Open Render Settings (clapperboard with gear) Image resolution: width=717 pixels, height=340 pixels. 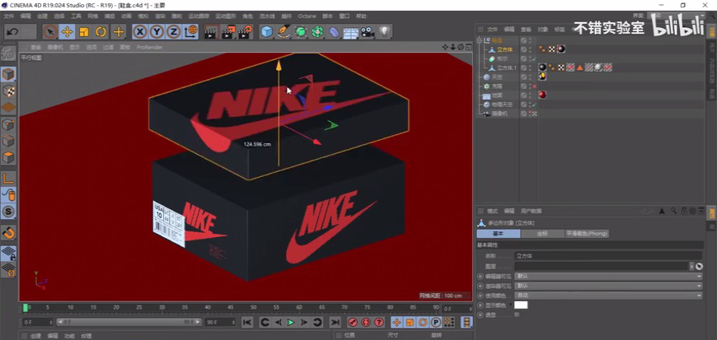tap(246, 32)
